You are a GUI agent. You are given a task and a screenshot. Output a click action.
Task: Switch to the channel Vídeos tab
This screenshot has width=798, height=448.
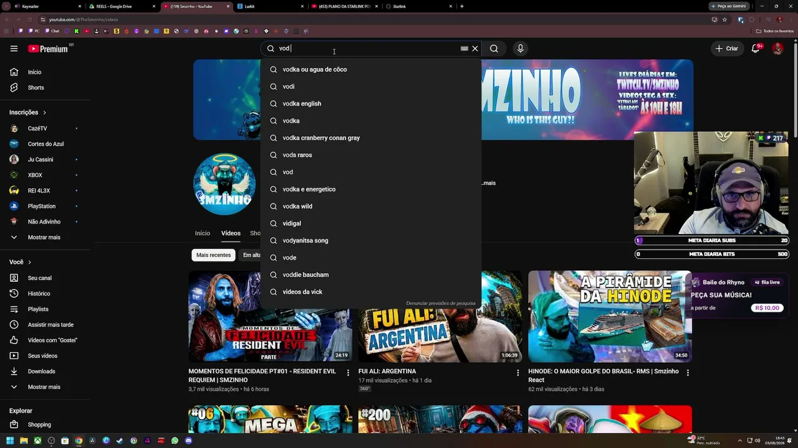pos(231,233)
